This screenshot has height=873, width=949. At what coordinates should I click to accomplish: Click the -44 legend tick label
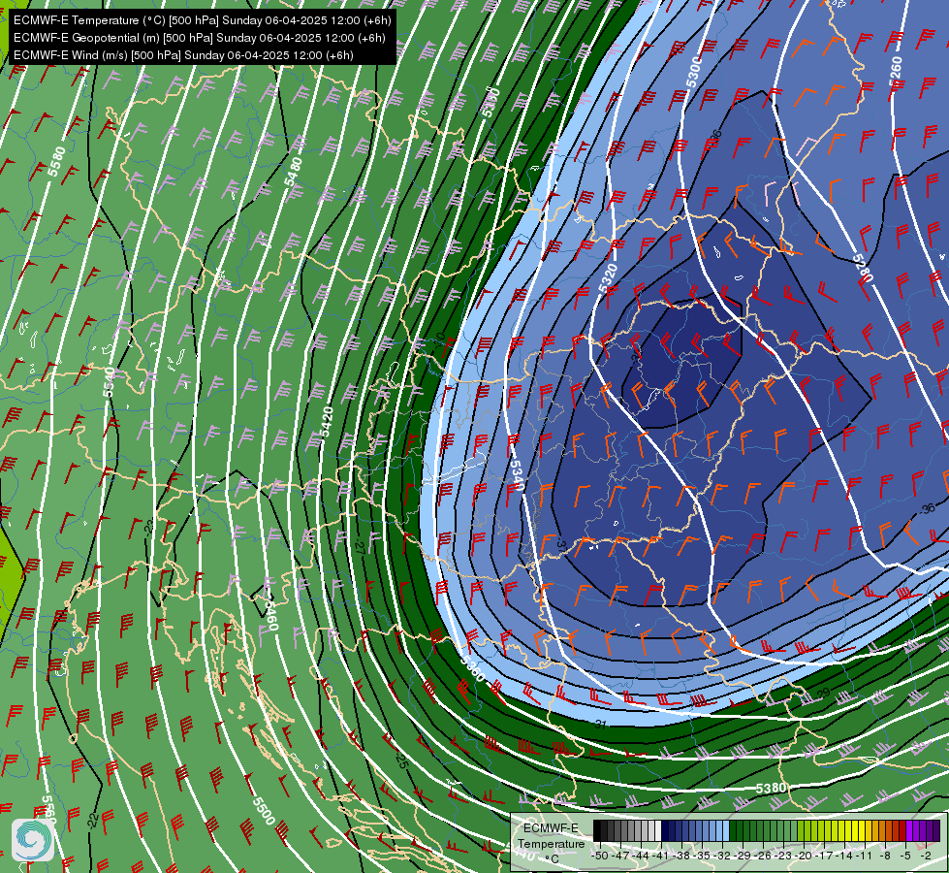click(x=641, y=856)
